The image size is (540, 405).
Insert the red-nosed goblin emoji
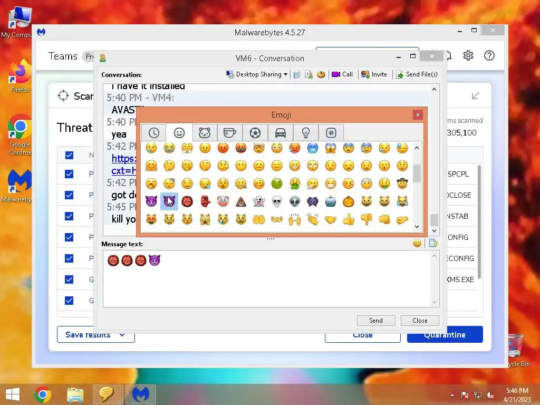[x=205, y=201]
